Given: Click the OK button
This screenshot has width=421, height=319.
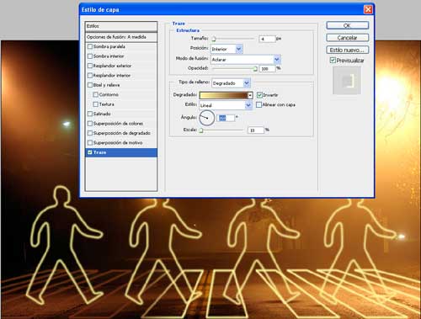Looking at the screenshot, I should 347,25.
